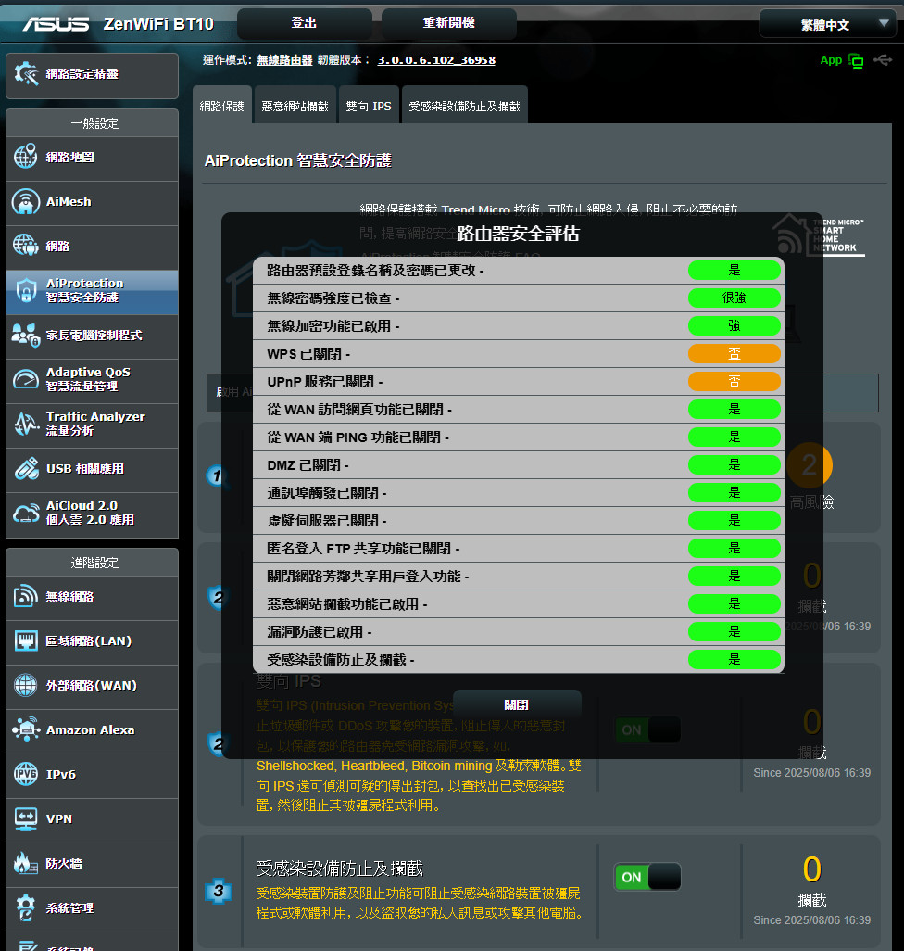
Task: Click the 從 WAN 端 PING 功能已關閉 row
Action: click(519, 437)
